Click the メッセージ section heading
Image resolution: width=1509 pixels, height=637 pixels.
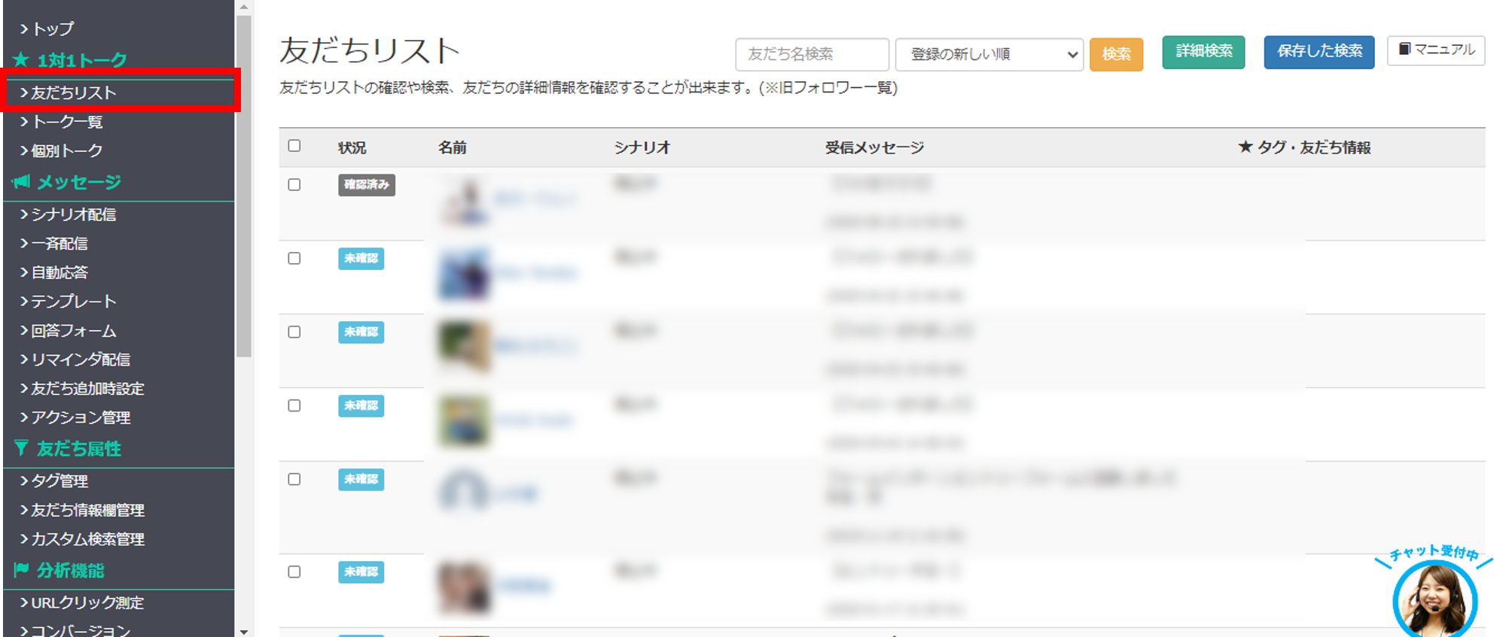pos(79,182)
